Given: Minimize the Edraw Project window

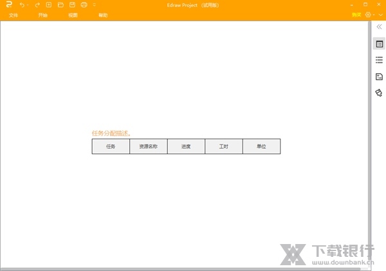Looking at the screenshot, I should [352, 4].
